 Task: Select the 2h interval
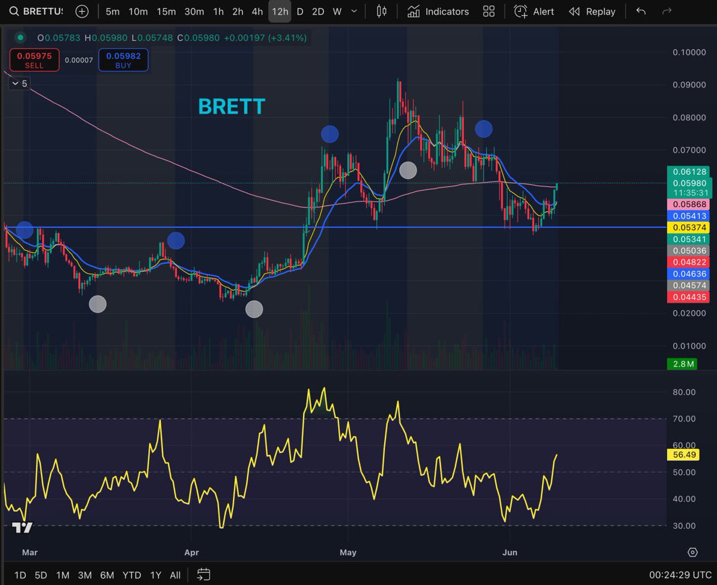pos(238,11)
